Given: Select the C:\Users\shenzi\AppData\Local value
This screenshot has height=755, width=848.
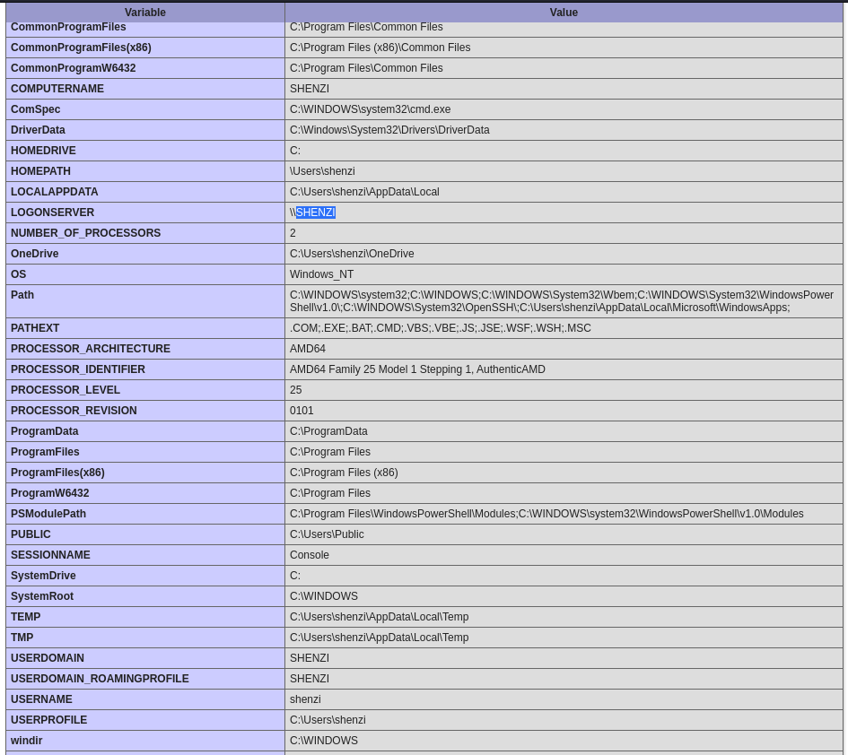Looking at the screenshot, I should click(x=364, y=192).
